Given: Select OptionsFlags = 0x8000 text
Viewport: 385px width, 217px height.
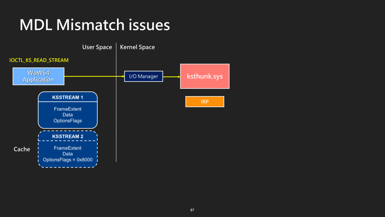Looking at the screenshot, I should coord(68,160).
